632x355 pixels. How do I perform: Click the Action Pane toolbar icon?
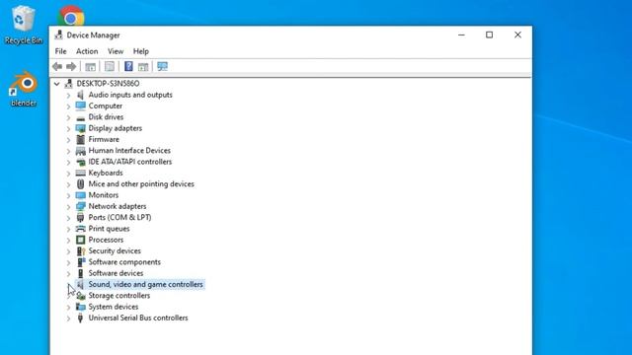pos(143,66)
